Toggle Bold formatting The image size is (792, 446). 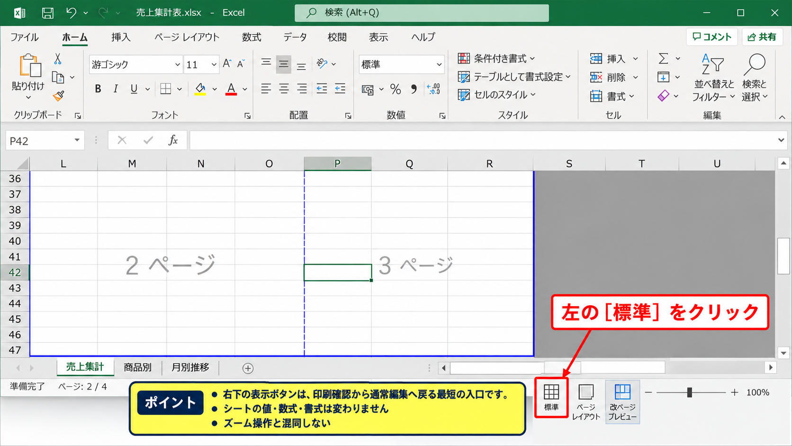(x=98, y=89)
